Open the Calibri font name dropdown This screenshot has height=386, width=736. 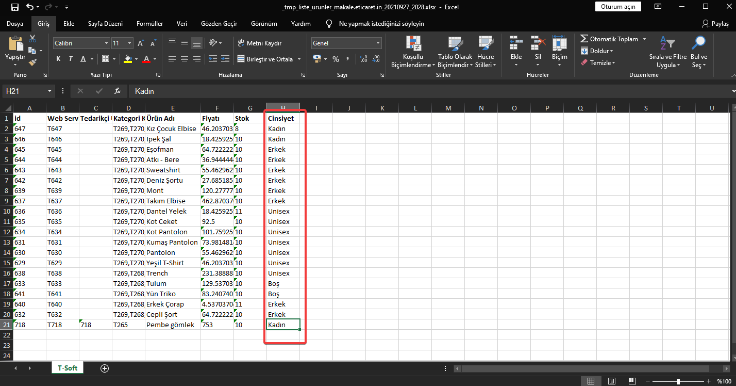[106, 43]
